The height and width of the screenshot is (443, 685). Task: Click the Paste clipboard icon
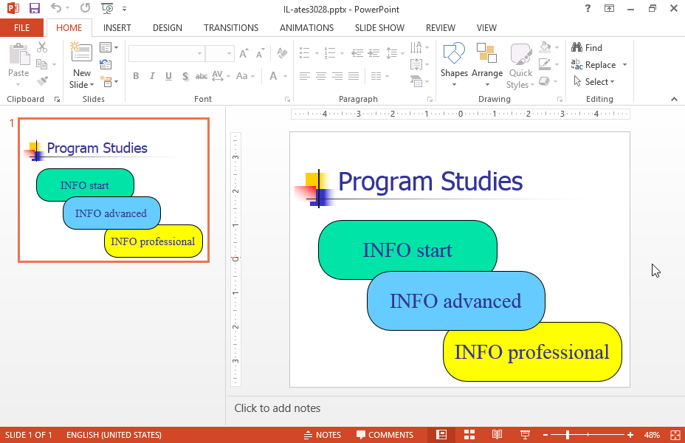pos(19,54)
